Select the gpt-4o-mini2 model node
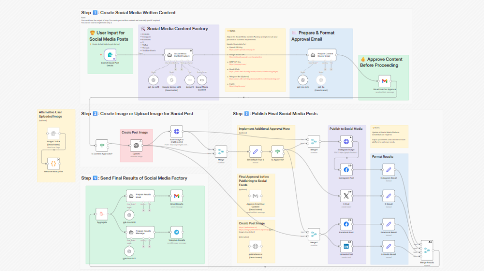This screenshot has height=271, width=484. [x=129, y=251]
